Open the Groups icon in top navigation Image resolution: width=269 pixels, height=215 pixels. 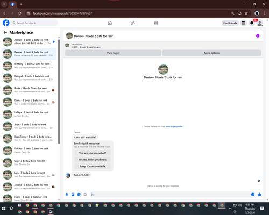pos(156,23)
